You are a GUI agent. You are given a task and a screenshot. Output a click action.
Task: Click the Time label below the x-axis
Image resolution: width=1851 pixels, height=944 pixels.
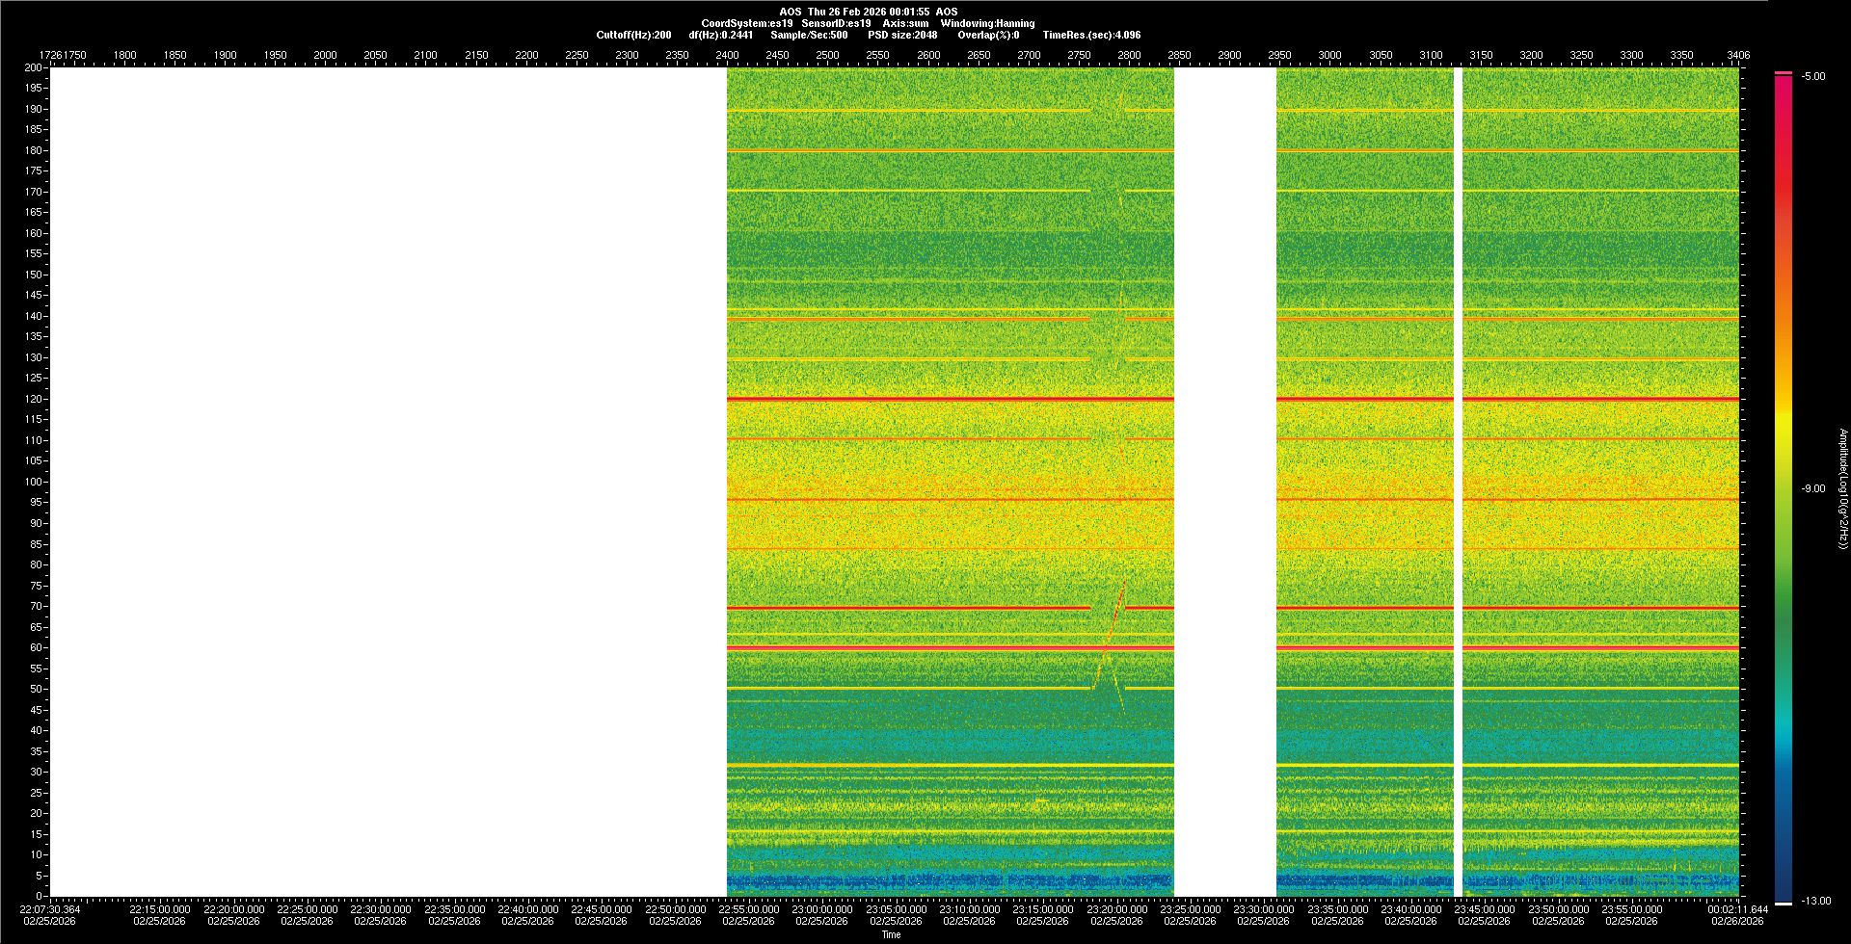click(892, 934)
